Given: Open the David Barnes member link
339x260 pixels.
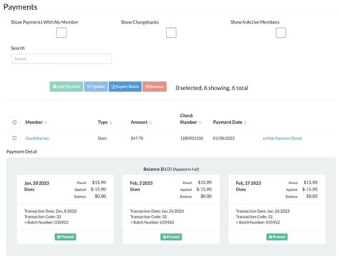Looking at the screenshot, I should click(x=37, y=138).
